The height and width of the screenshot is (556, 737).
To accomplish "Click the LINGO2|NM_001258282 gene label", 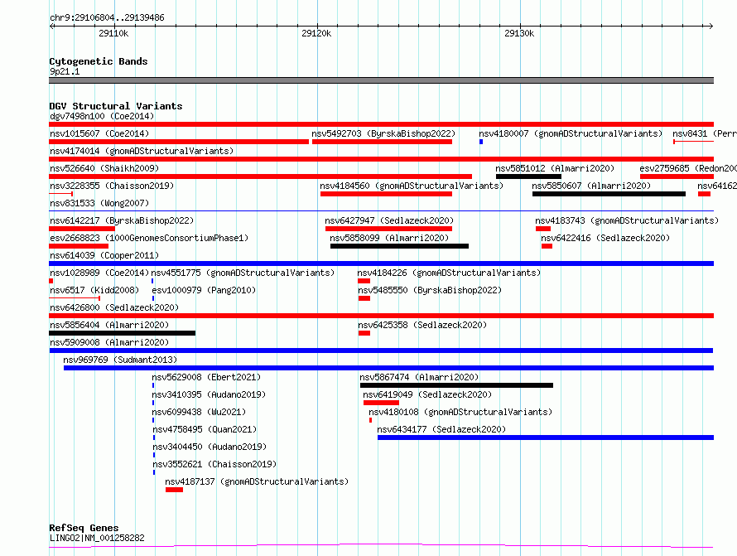I will 97,538.
